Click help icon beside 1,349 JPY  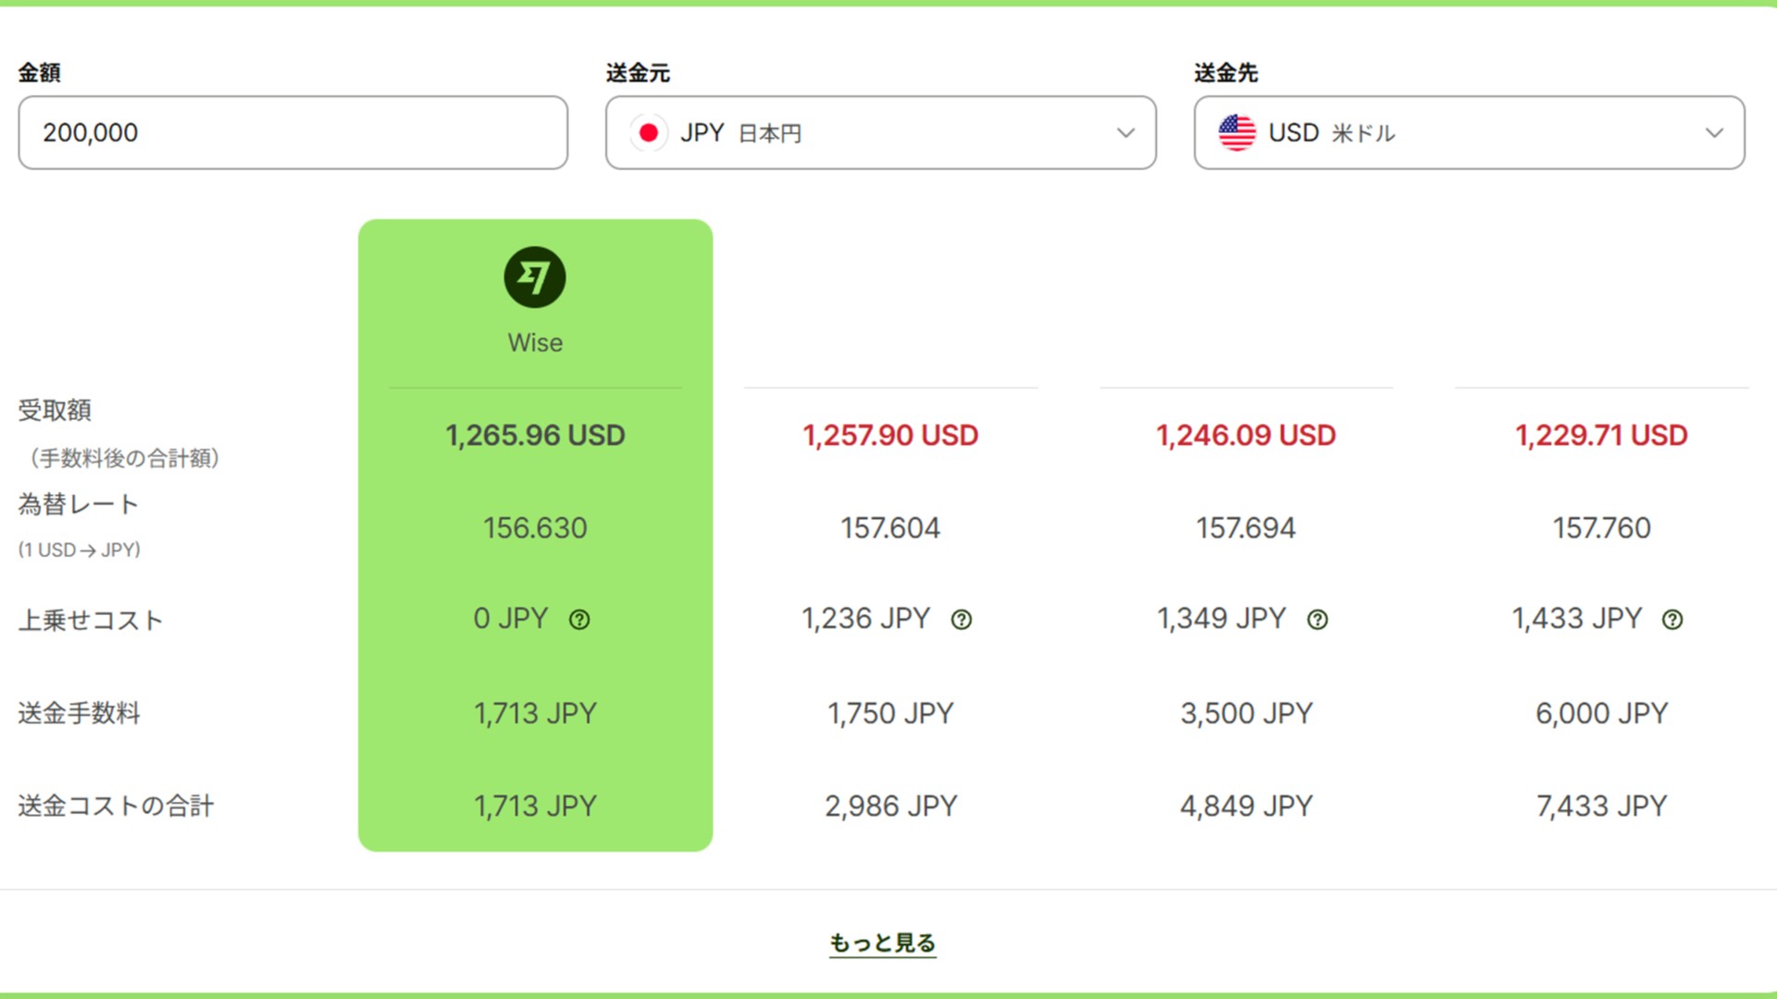coord(1317,620)
